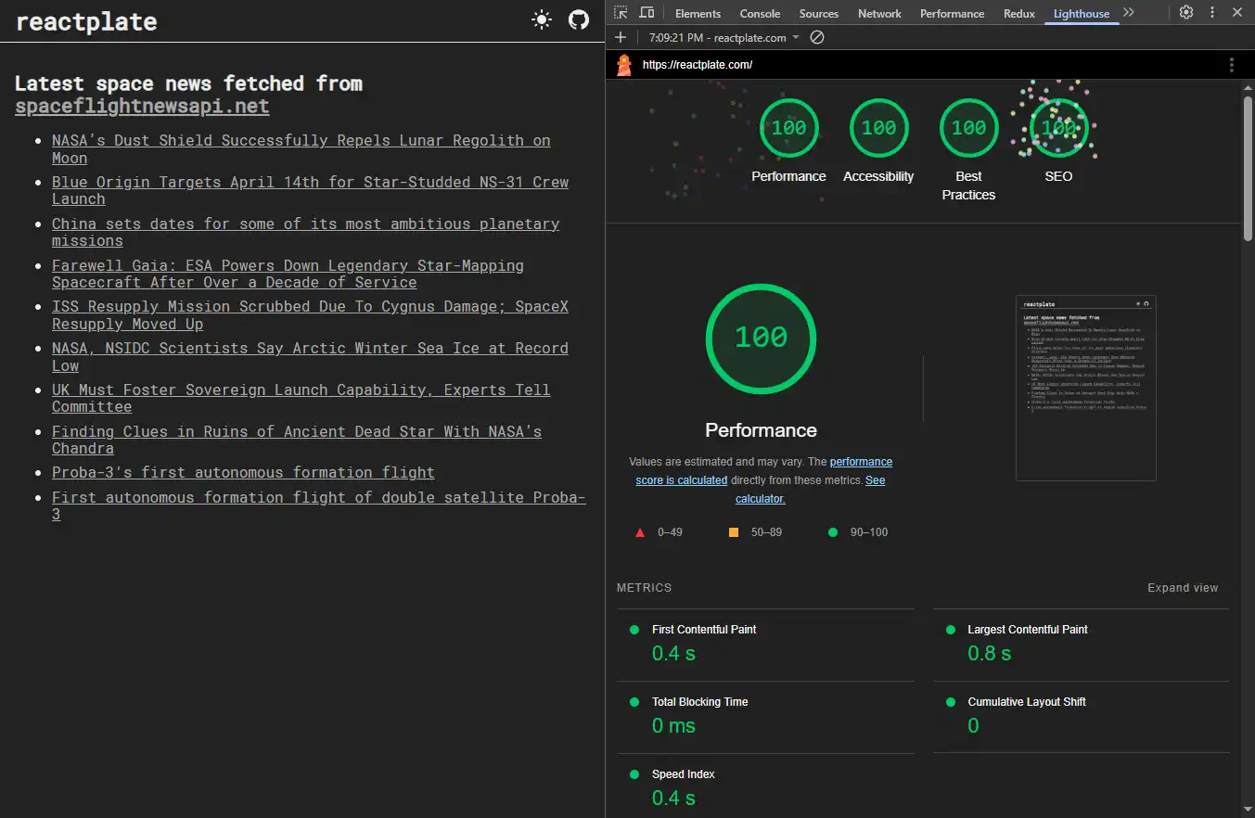Click the large Performance 100 gauge
1255x818 pixels.
(x=761, y=338)
